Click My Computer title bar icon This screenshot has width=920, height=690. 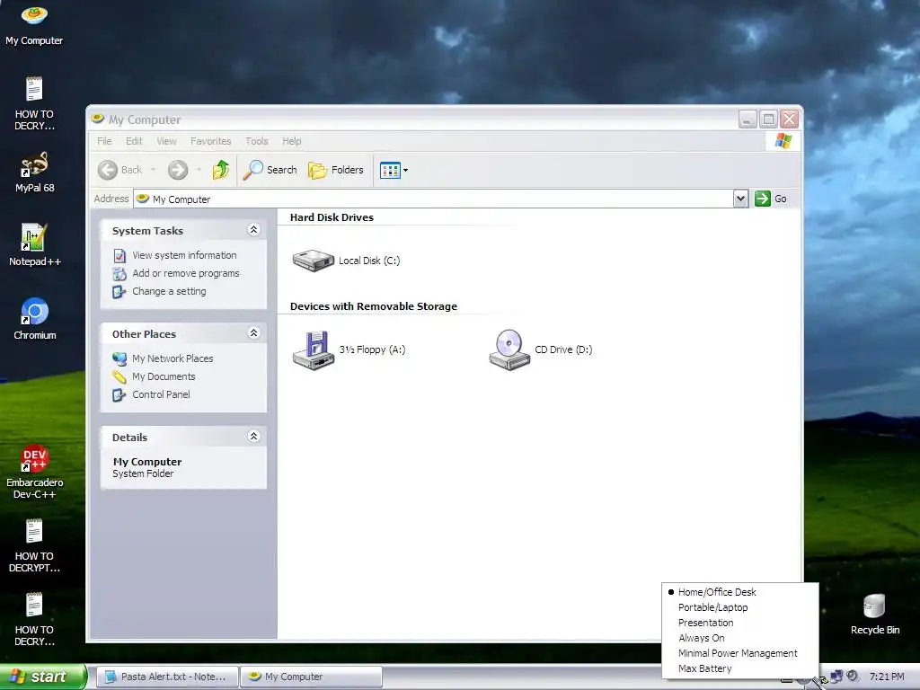point(98,119)
